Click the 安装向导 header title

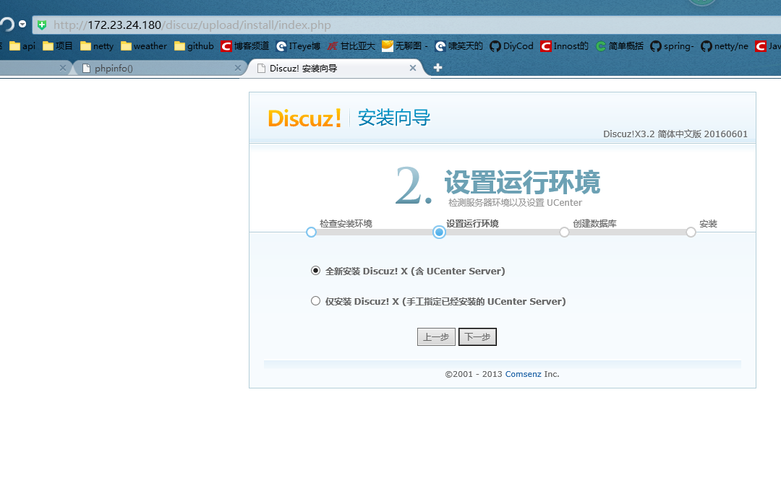tap(394, 118)
